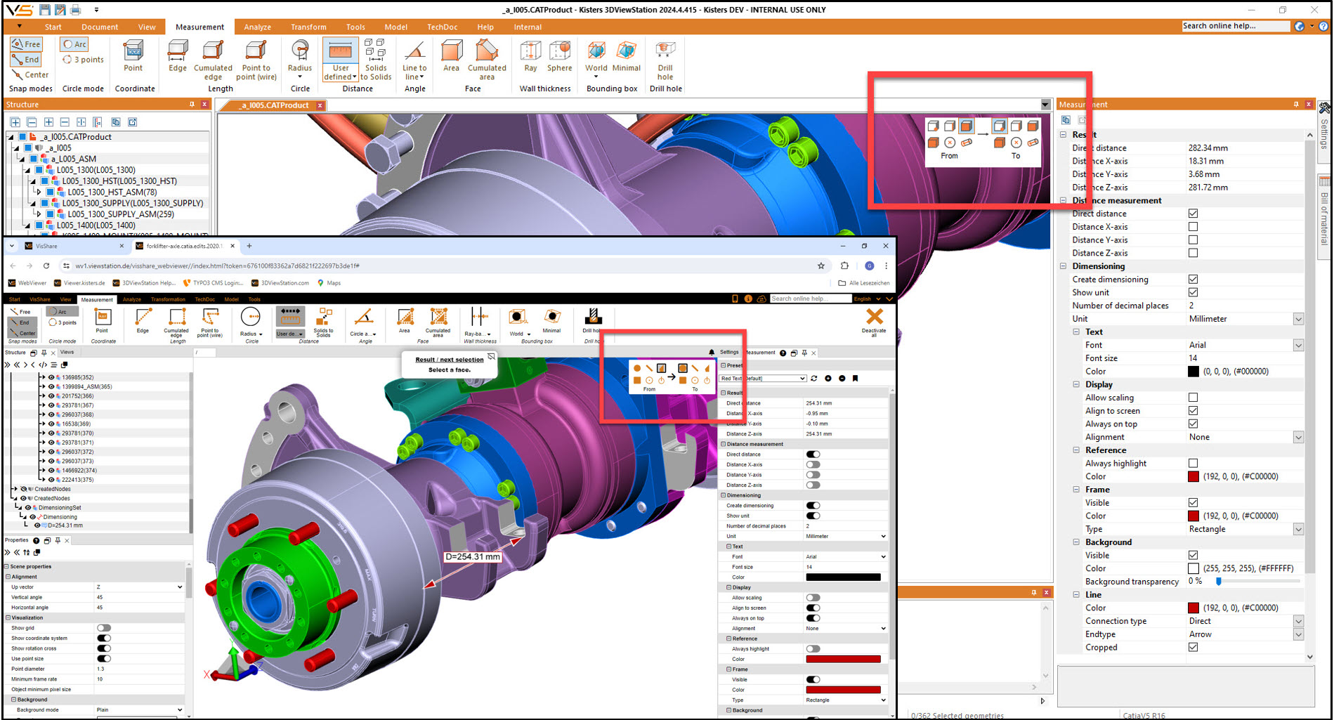Click Deactivate all in web viewer
The width and height of the screenshot is (1334, 720).
[874, 321]
